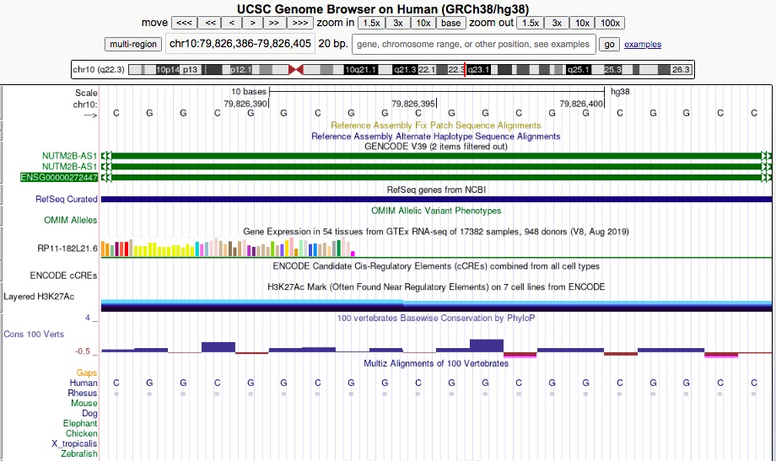This screenshot has width=776, height=461.
Task: Click the GTEx Gene Expression track title
Action: (x=435, y=232)
